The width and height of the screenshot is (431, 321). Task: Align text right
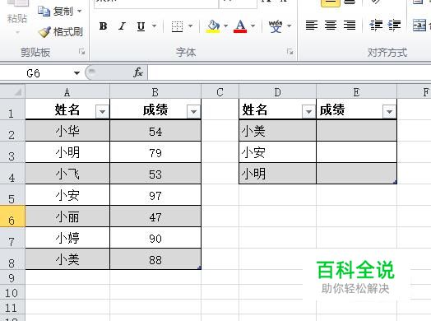350,26
